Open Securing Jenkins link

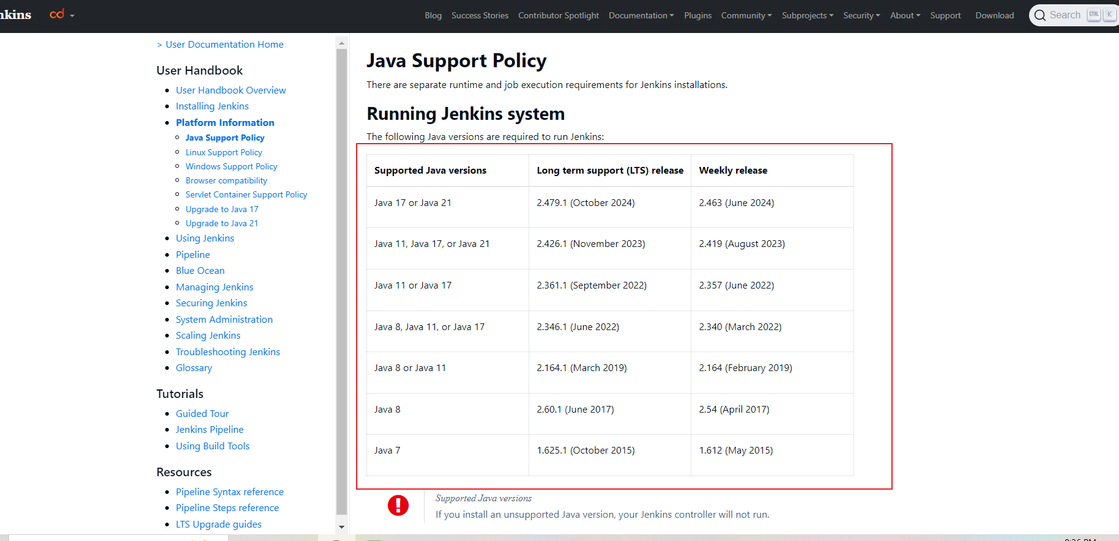[212, 303]
